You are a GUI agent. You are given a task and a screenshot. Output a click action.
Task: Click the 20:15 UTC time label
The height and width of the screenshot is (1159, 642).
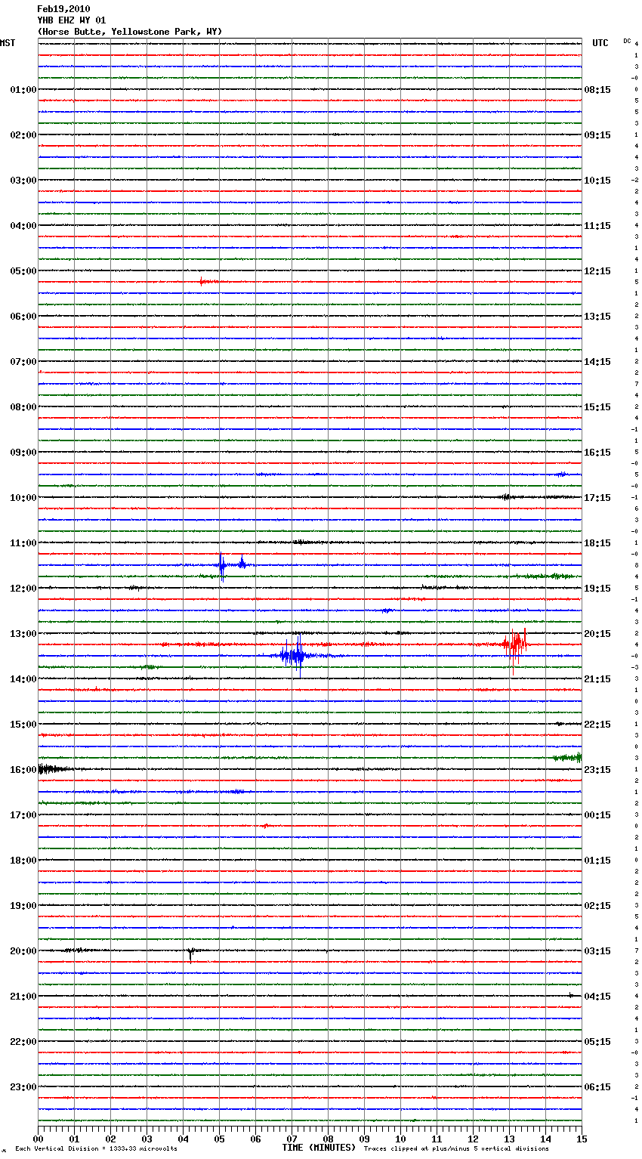tap(597, 634)
